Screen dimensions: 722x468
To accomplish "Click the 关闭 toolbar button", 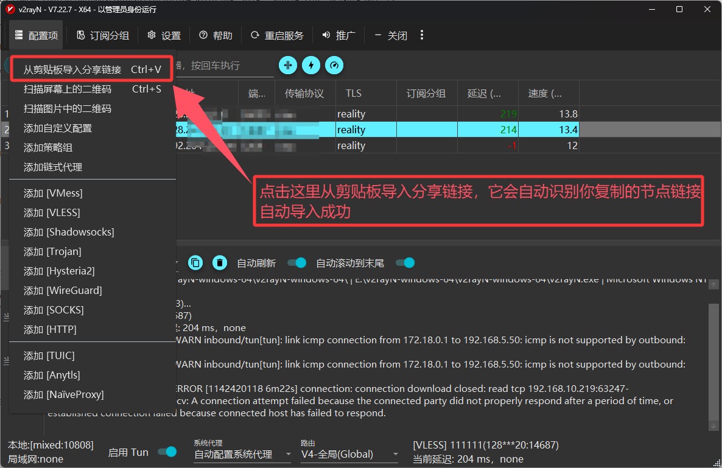I will point(390,35).
